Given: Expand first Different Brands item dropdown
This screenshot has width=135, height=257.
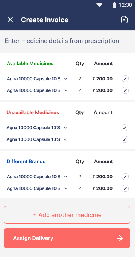Looking at the screenshot, I should click(x=66, y=177).
